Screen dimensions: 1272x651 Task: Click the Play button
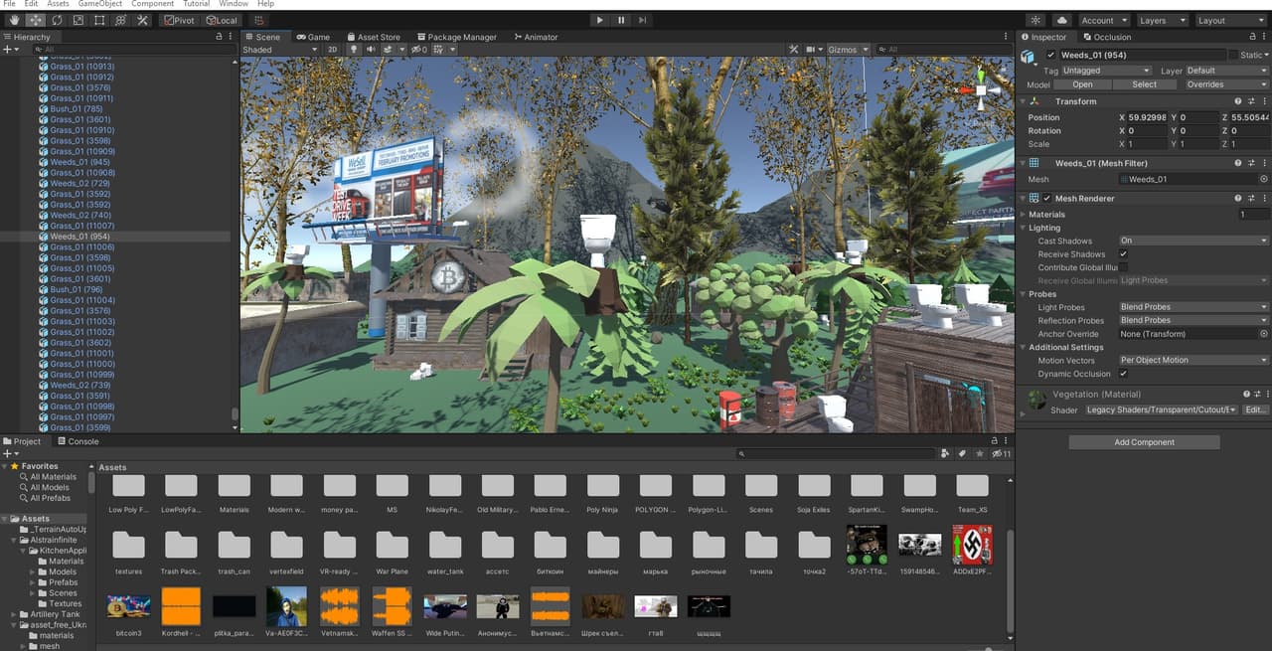coord(599,20)
